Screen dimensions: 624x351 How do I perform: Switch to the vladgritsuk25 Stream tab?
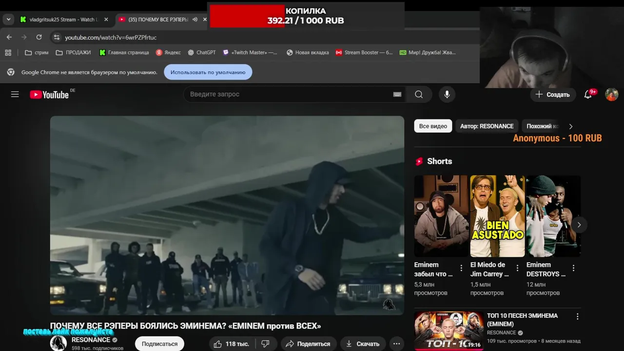pos(64,19)
